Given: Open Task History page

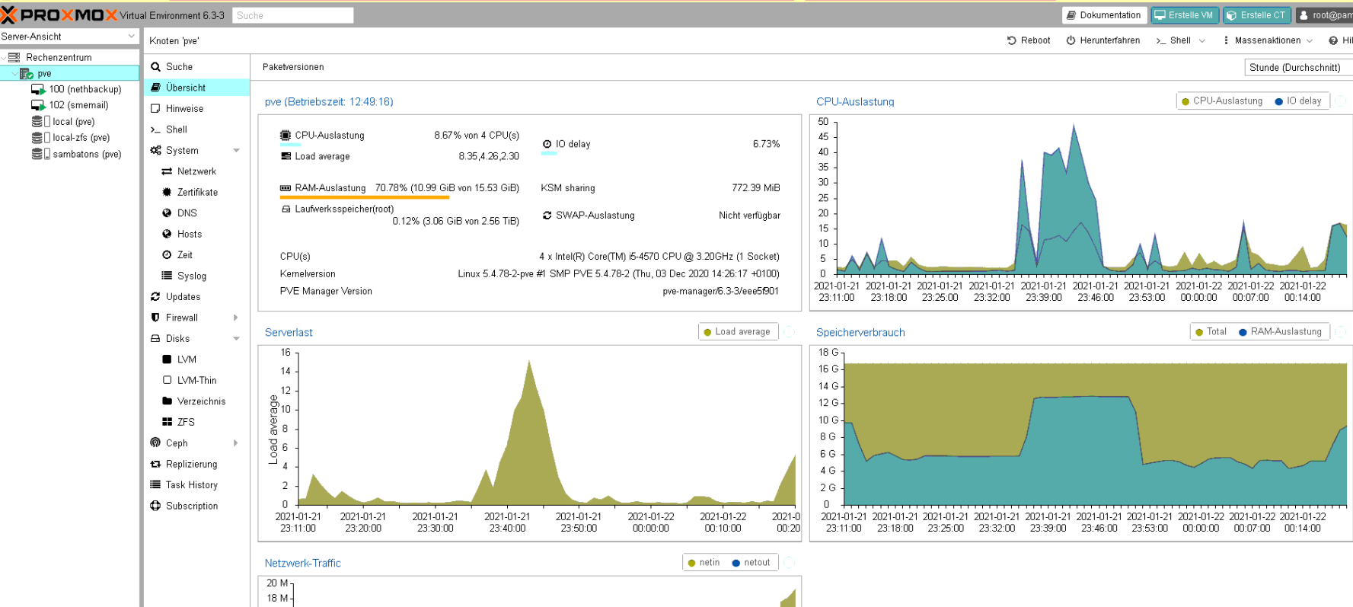Looking at the screenshot, I should coord(197,485).
